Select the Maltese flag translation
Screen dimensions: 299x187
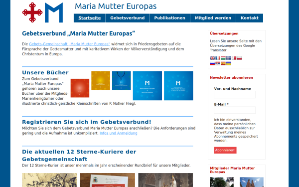pyautogui.click(x=234, y=58)
